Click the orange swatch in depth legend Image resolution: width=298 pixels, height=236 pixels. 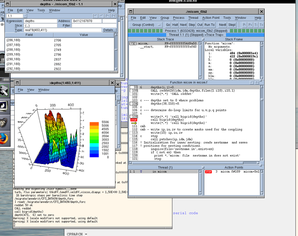(x=94, y=124)
